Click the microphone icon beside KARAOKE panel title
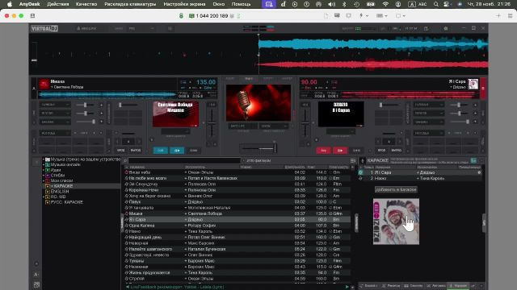Viewport: 517px width, 290px height. [363, 160]
